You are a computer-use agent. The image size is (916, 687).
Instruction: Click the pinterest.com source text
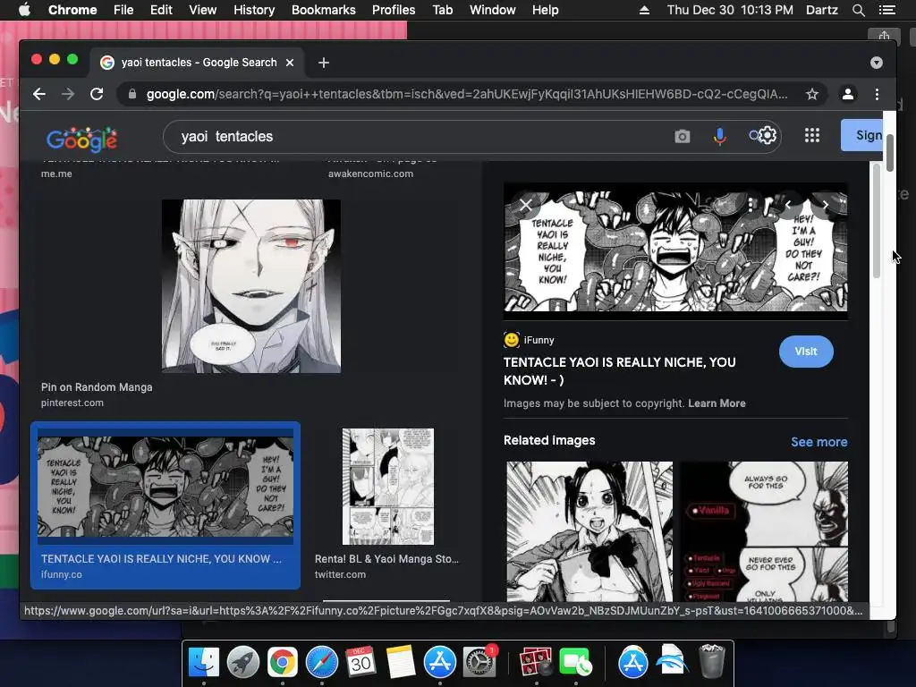72,403
